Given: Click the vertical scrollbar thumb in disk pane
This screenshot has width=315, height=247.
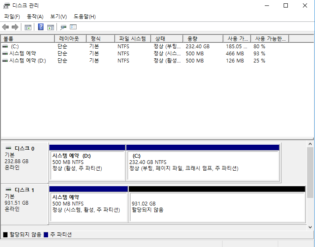Looking at the screenshot, I should [x=310, y=172].
